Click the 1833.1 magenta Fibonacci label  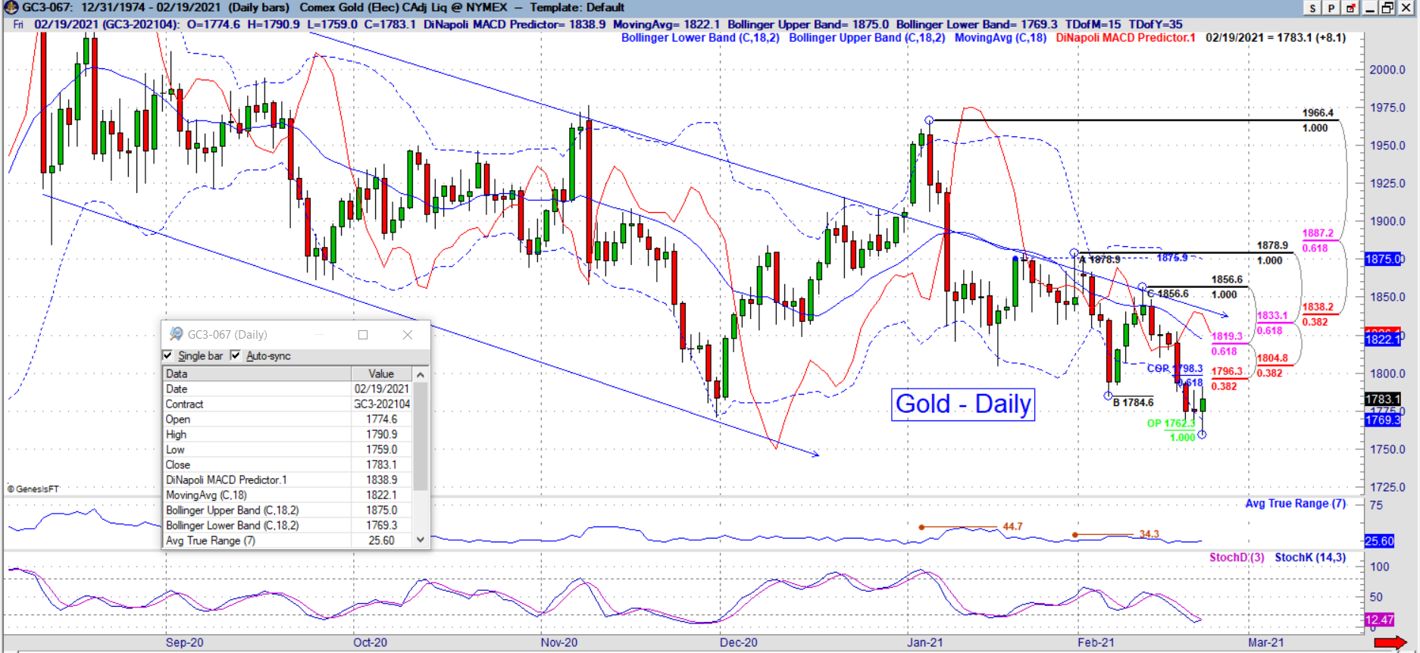click(x=1272, y=316)
